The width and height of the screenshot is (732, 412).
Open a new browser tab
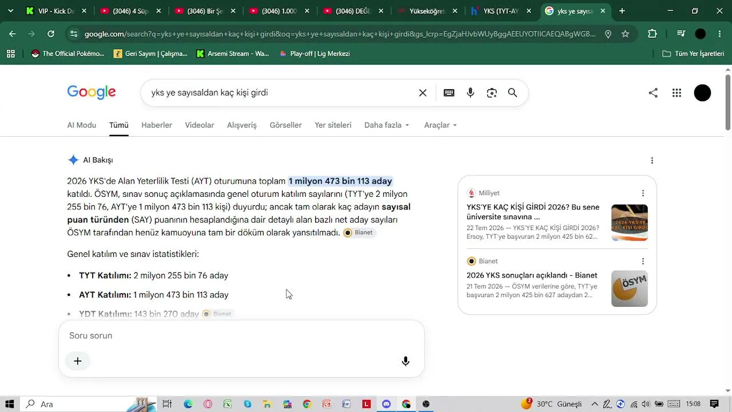(x=622, y=11)
